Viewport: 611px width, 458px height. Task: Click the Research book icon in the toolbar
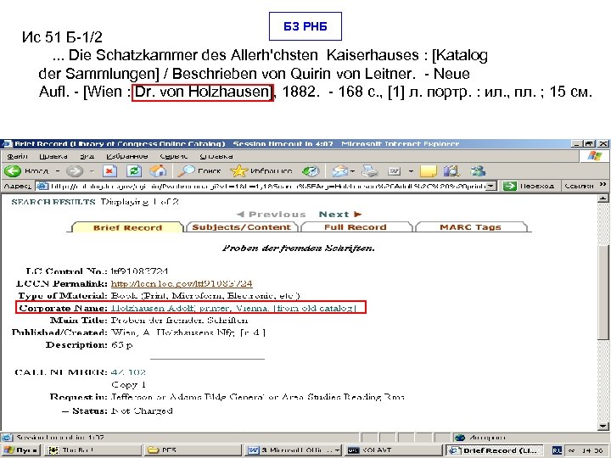[x=451, y=170]
